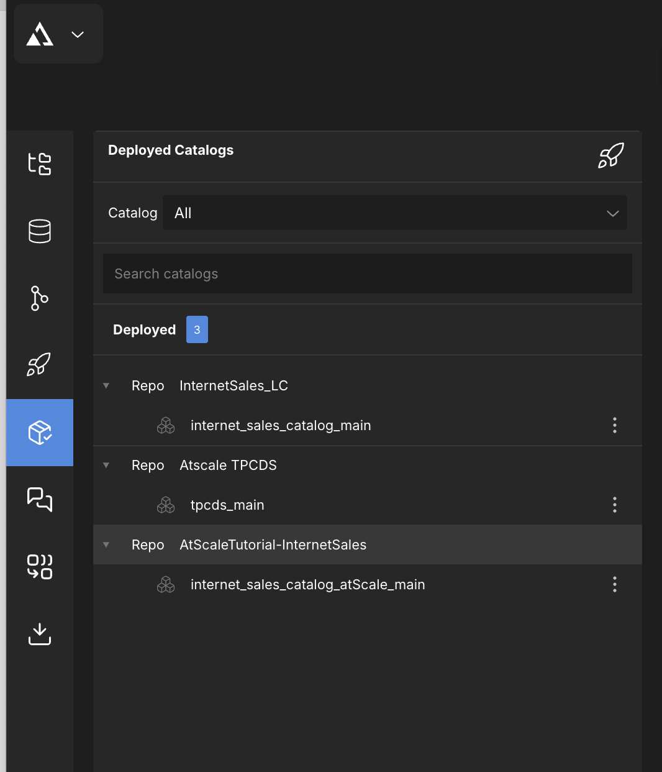Select the internet_sales_catalog_atScale_main catalog
Viewport: 662px width, 772px height.
(307, 584)
